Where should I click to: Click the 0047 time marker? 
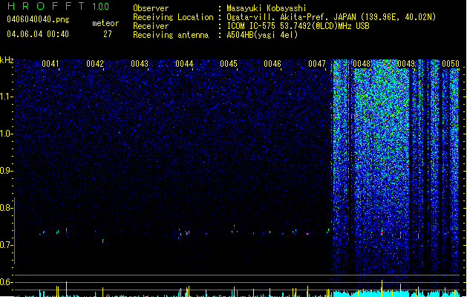[317, 64]
